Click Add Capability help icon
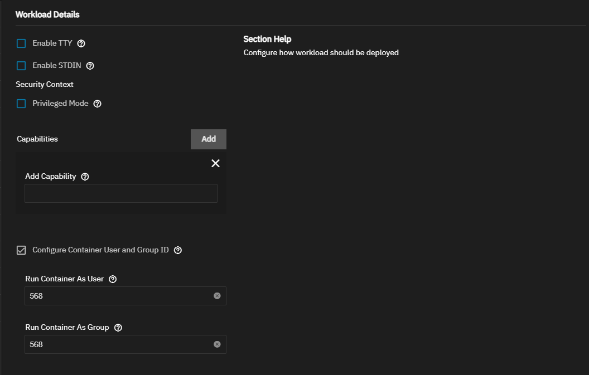This screenshot has width=589, height=375. tap(85, 177)
